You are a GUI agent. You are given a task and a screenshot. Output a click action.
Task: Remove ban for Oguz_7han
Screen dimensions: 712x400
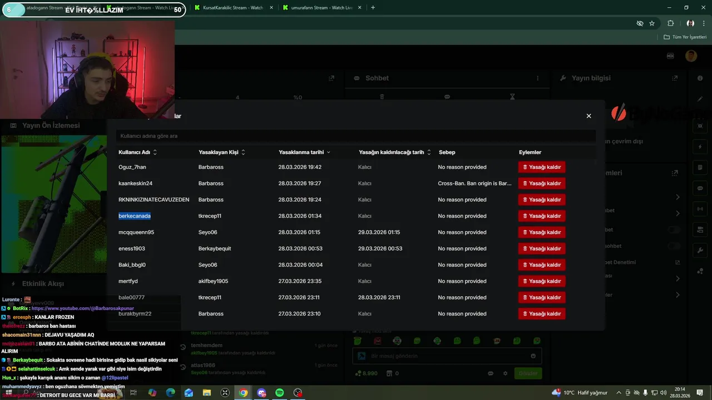point(542,167)
